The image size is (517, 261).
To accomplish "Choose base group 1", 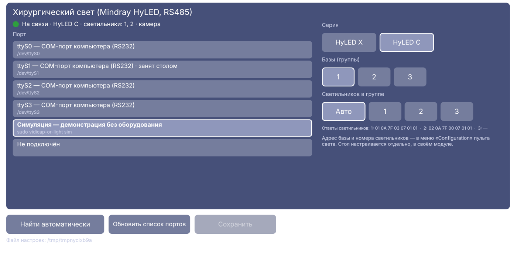I will 338,77.
